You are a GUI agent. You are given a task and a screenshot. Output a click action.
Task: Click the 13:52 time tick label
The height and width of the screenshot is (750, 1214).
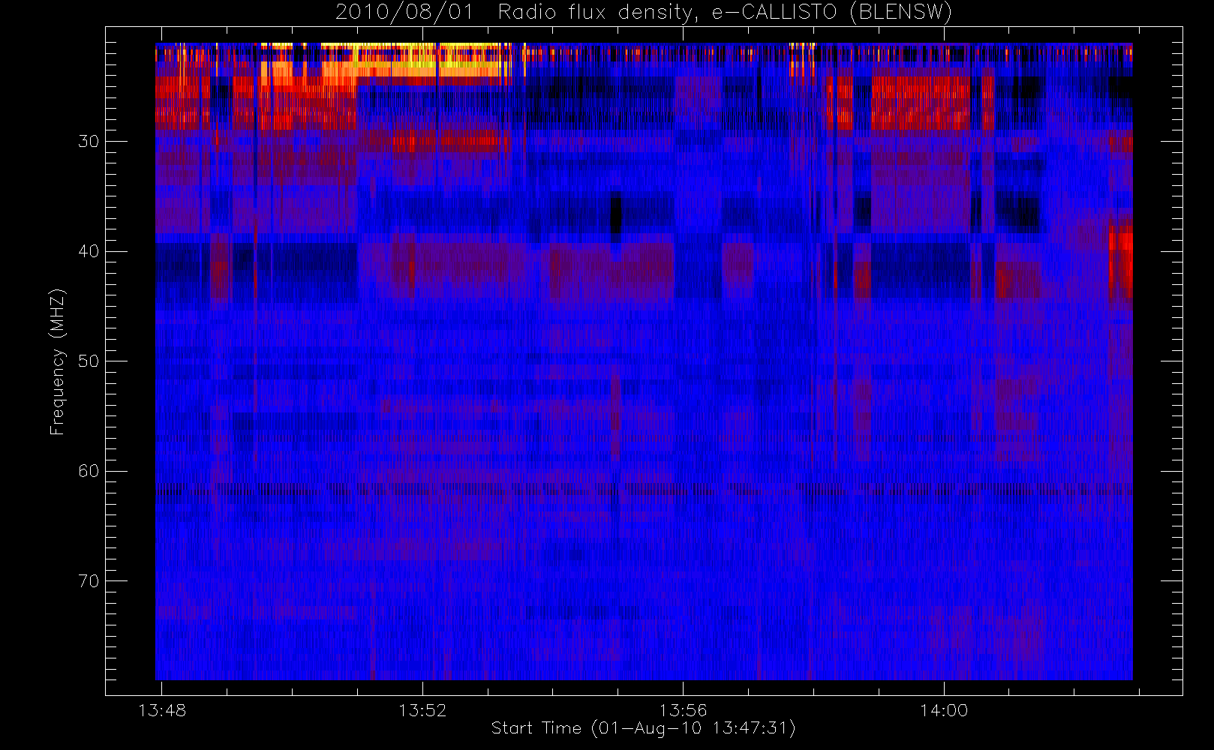422,710
